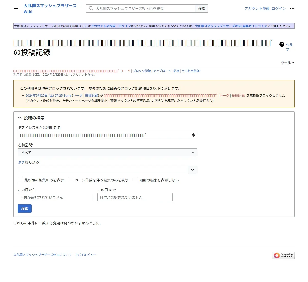This screenshot has height=282, width=308.
Task: Open the この日まで date picker field
Action: (135, 197)
